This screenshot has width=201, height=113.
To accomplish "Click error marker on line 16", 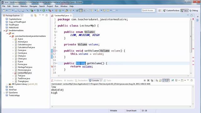I will (52, 67).
